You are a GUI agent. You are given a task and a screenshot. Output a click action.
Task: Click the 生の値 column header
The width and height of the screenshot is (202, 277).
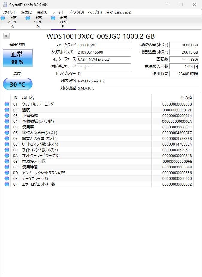(172, 97)
